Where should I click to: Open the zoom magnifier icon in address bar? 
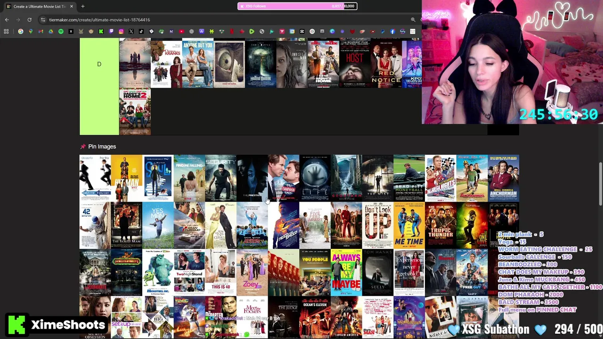coord(413,20)
